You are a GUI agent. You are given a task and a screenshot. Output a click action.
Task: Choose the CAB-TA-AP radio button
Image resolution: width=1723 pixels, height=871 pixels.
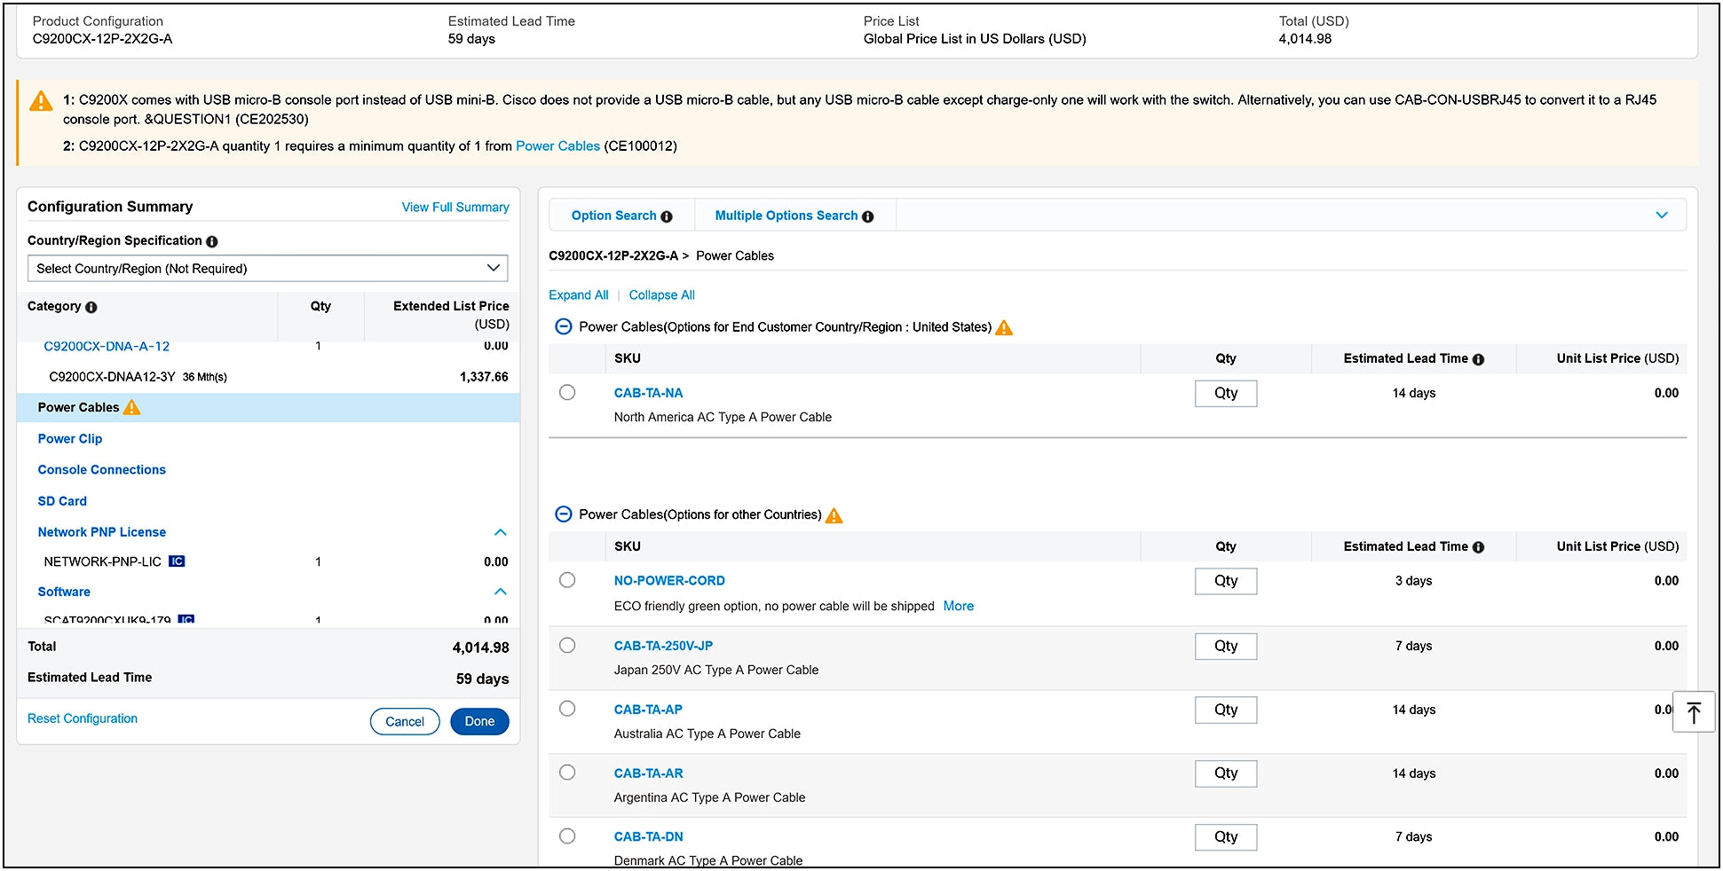tap(567, 709)
